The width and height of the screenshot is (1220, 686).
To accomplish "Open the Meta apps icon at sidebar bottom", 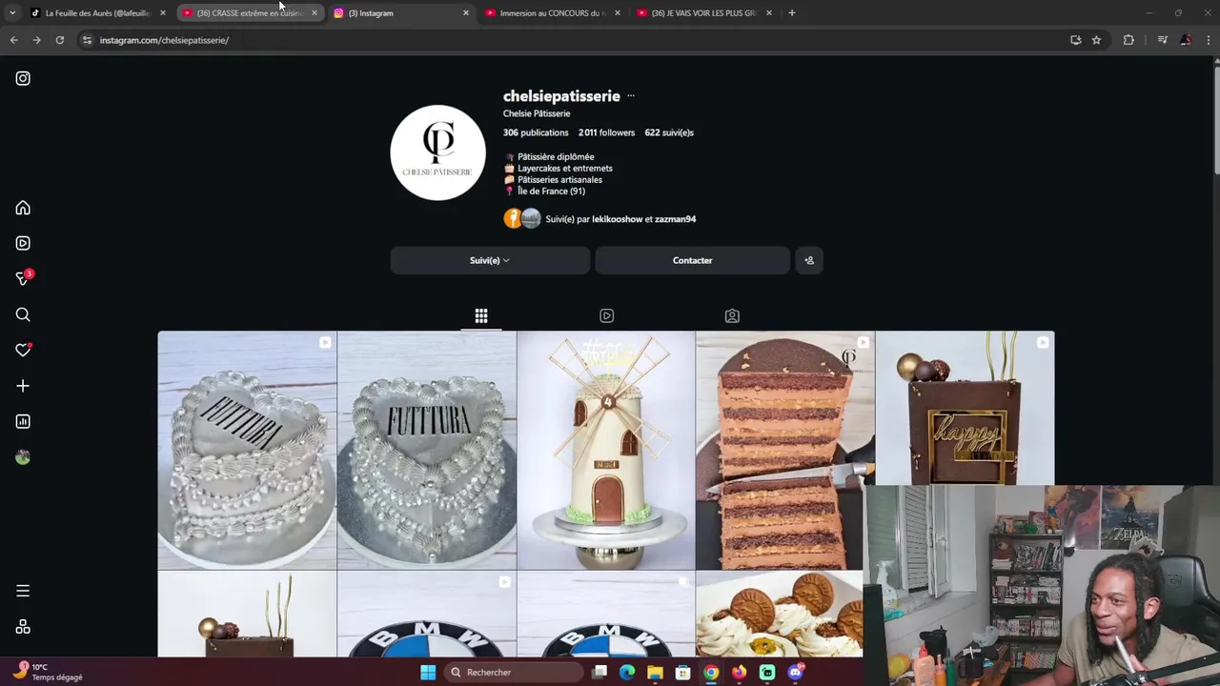I will point(23,627).
